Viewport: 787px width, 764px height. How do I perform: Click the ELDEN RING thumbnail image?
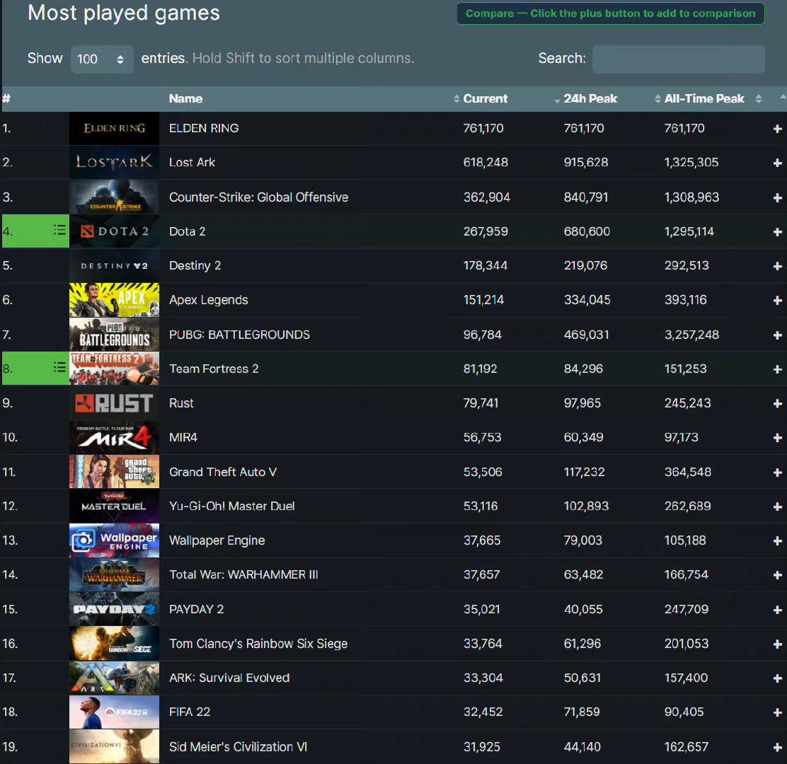[115, 129]
